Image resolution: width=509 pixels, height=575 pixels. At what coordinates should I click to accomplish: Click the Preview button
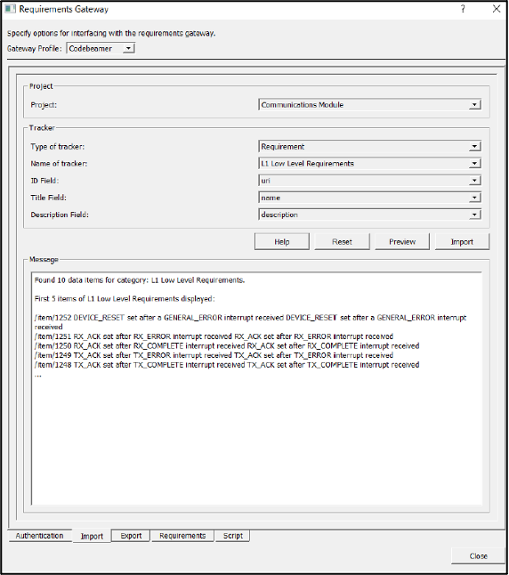click(402, 242)
